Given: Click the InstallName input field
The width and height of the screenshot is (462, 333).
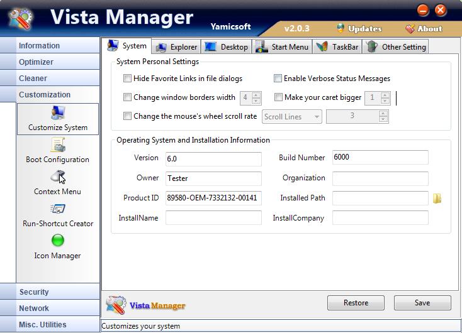Looking at the screenshot, I should tap(213, 217).
